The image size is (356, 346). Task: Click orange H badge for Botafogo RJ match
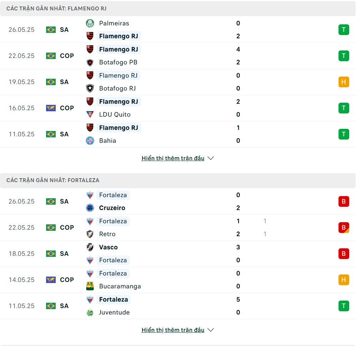click(x=344, y=82)
